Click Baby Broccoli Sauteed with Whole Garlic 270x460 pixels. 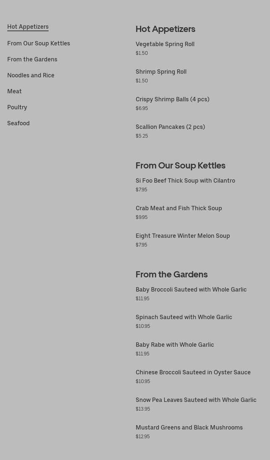point(191,289)
